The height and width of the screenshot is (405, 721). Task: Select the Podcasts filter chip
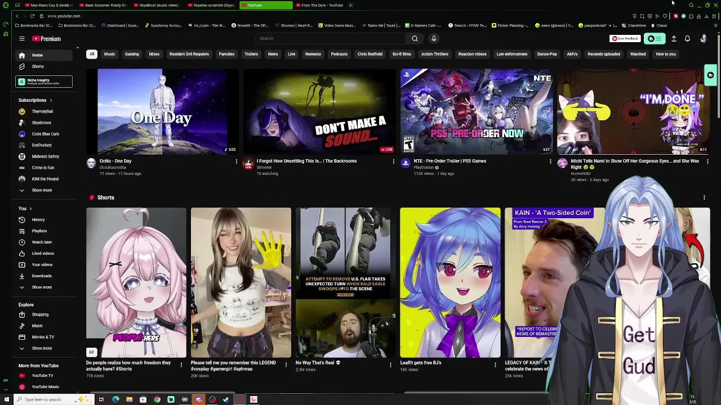pos(339,54)
